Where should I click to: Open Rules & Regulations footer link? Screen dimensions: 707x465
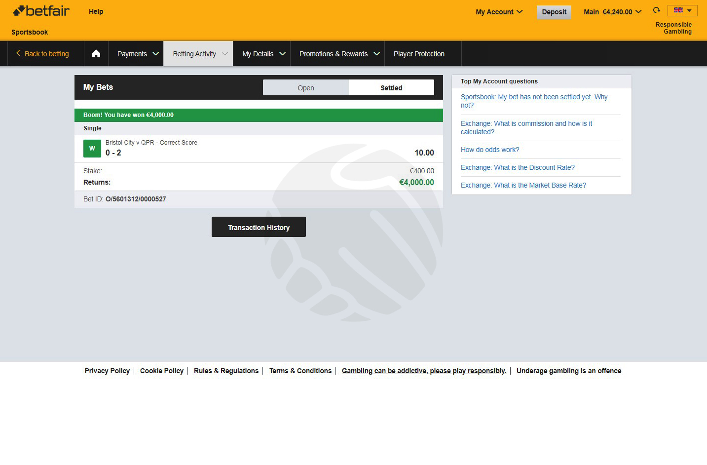click(226, 371)
